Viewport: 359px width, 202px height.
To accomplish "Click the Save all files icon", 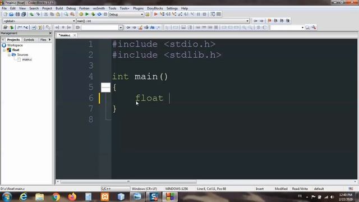I will (x=24, y=14).
